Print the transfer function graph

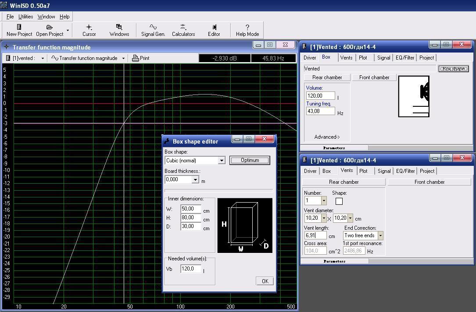click(x=141, y=58)
